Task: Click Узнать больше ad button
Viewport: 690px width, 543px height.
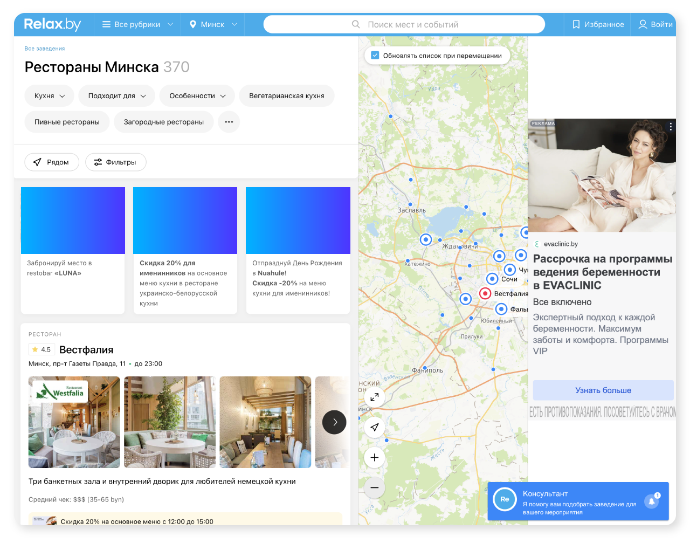Action: tap(603, 390)
